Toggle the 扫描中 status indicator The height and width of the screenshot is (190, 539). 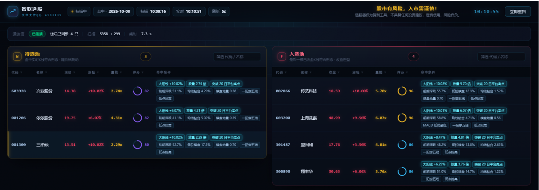(79, 11)
